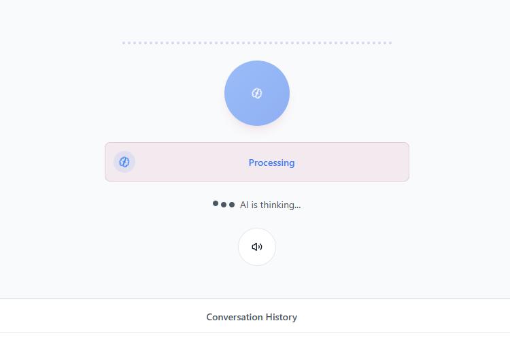The image size is (510, 340).
Task: Click the round badge behind small brain icon
Action: [x=124, y=162]
